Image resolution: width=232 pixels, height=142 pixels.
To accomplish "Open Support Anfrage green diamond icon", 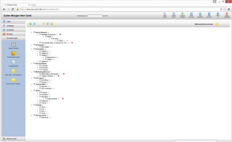I will point(182,14).
